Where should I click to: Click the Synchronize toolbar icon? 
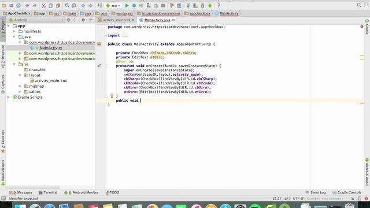click(x=18, y=5)
